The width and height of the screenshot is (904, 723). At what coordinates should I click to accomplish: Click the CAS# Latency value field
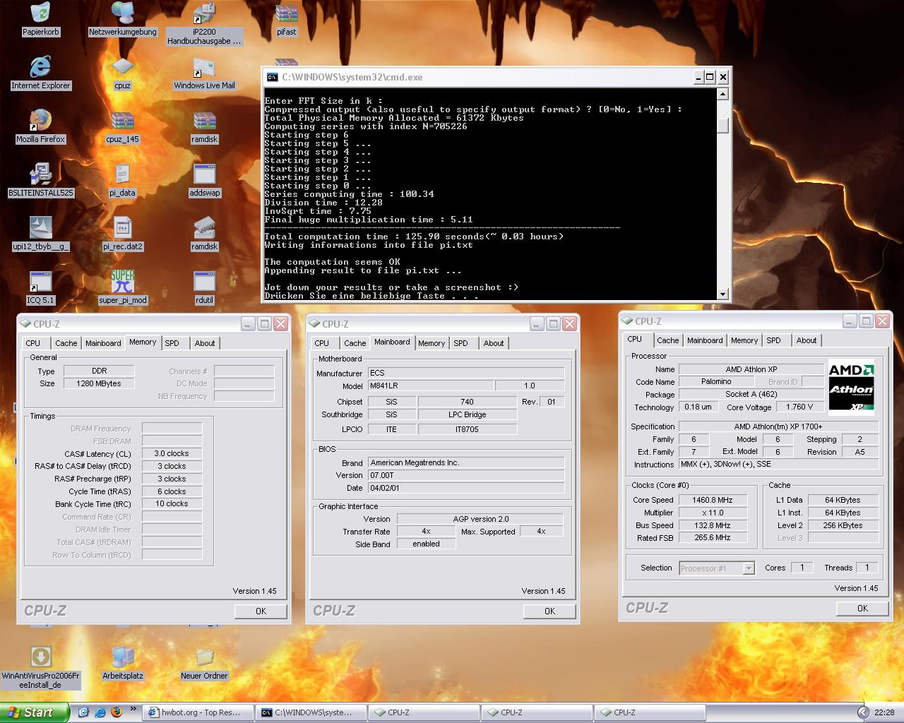pyautogui.click(x=172, y=453)
